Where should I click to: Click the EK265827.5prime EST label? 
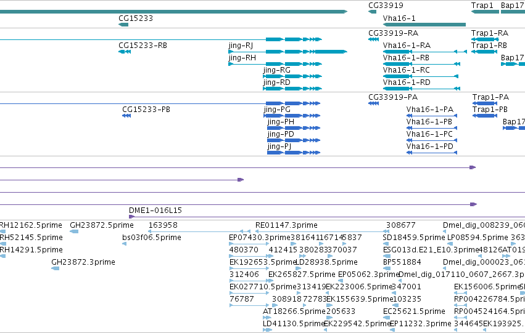(302, 275)
